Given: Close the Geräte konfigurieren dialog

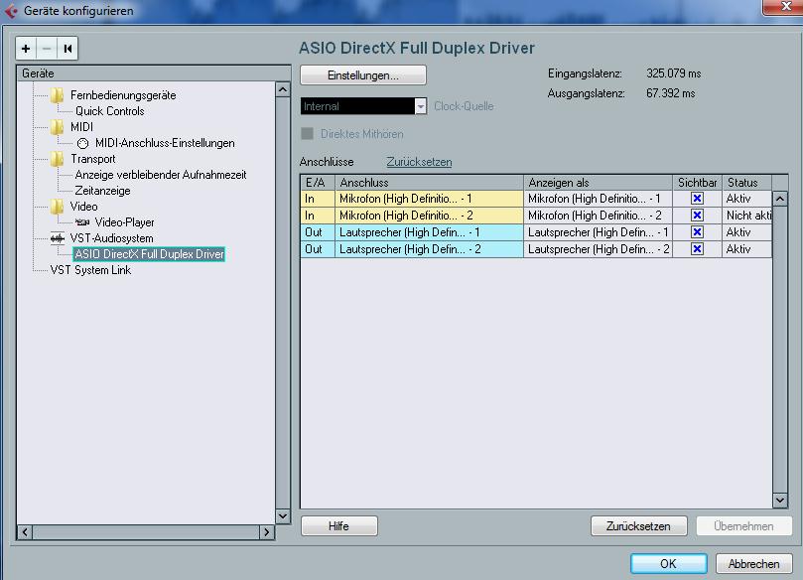Looking at the screenshot, I should click(784, 7).
